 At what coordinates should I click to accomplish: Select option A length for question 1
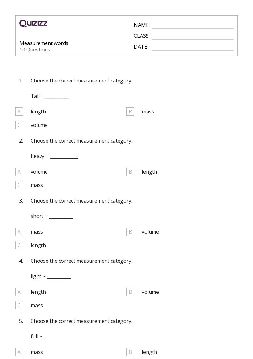click(x=19, y=112)
